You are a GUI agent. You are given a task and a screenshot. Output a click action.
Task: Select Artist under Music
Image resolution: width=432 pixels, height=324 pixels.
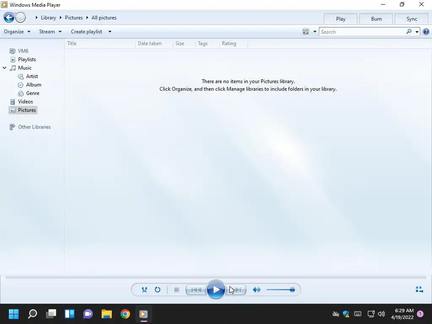coord(32,76)
